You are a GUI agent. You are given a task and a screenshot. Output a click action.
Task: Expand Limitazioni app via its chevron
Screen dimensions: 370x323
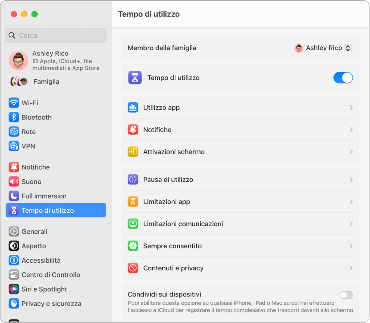click(351, 202)
